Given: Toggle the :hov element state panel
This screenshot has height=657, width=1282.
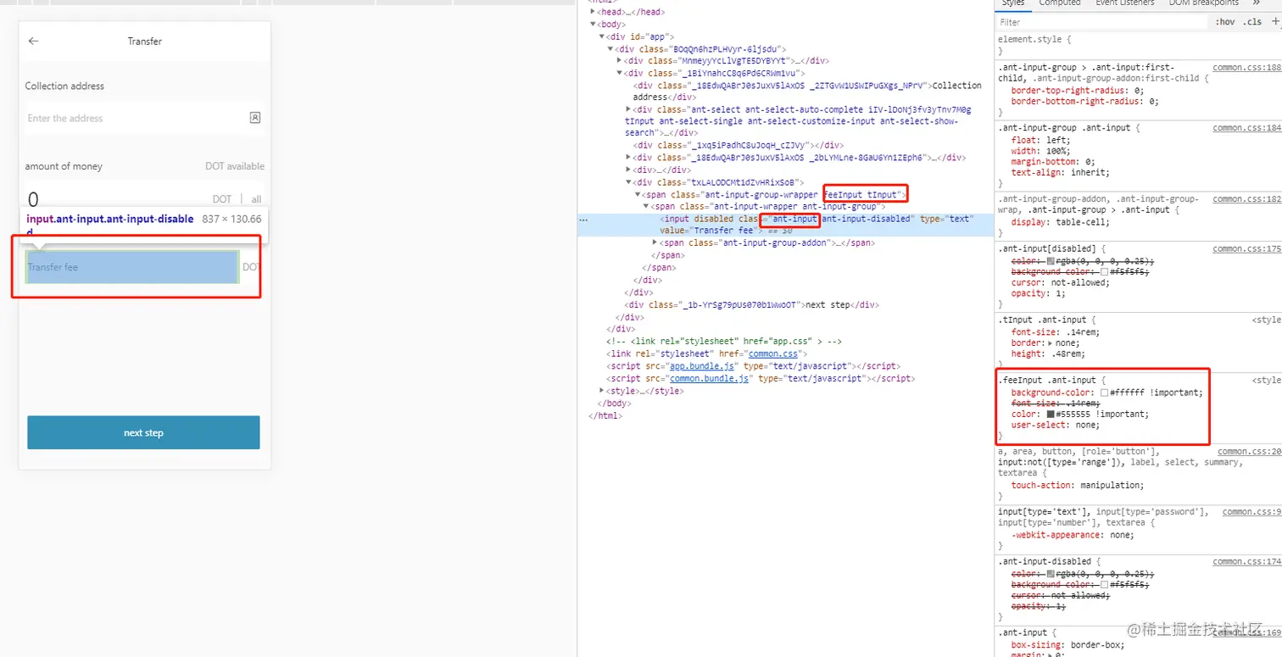Looking at the screenshot, I should [x=1224, y=22].
